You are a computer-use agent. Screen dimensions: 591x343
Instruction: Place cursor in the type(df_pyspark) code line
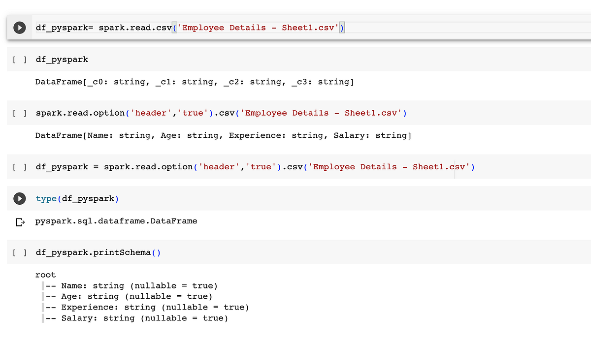(x=76, y=198)
